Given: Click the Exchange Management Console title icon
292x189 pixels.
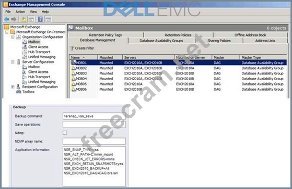Looking at the screenshot, I should click(6, 5).
